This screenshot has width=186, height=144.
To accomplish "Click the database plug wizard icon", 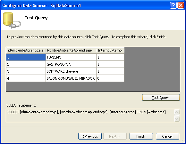I will [x=12, y=20].
